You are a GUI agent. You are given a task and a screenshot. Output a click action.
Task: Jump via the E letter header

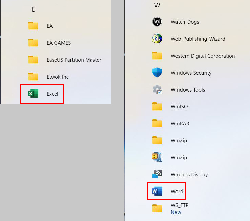(x=33, y=9)
